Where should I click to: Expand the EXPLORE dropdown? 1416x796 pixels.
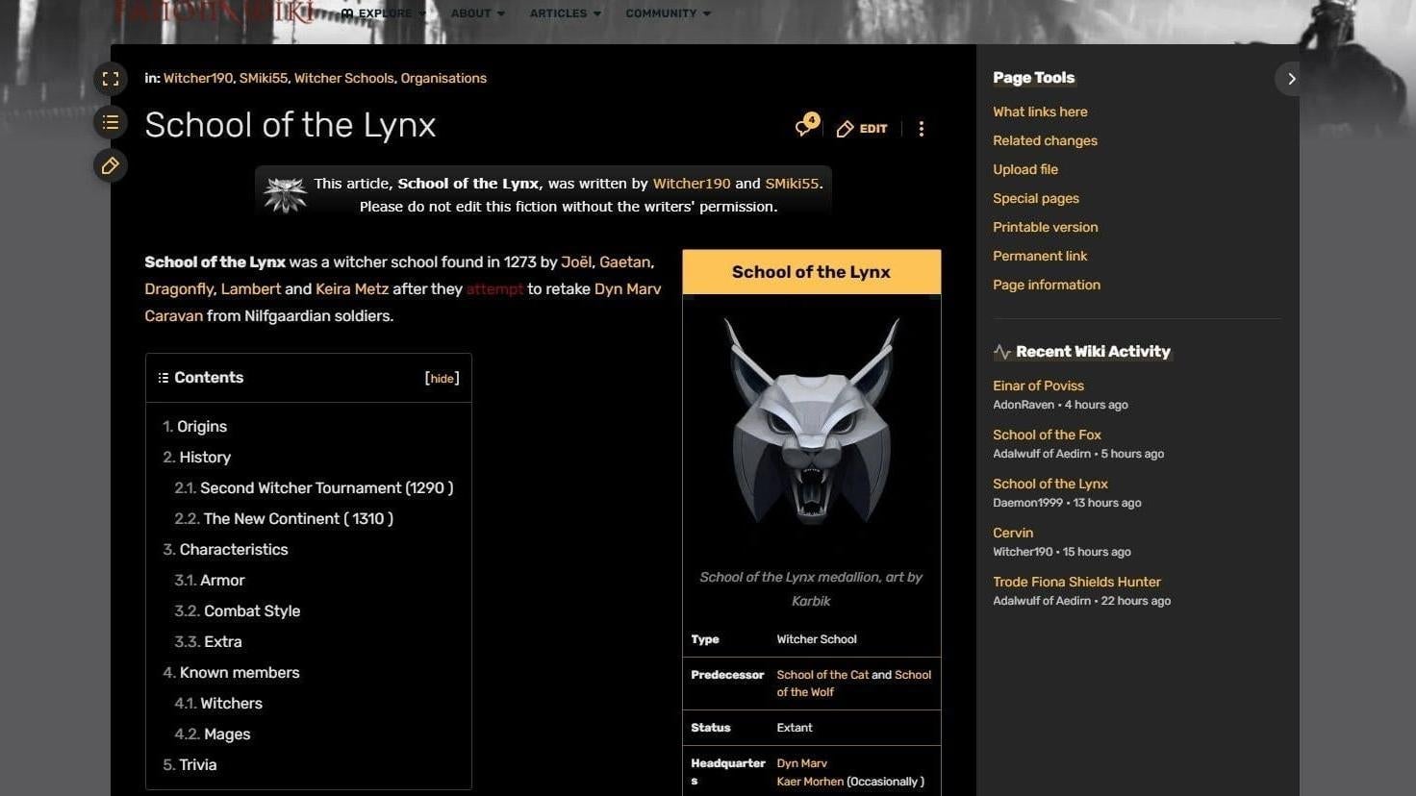pos(385,13)
